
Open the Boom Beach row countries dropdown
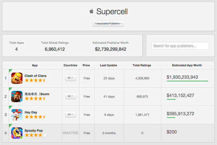[x=71, y=96]
